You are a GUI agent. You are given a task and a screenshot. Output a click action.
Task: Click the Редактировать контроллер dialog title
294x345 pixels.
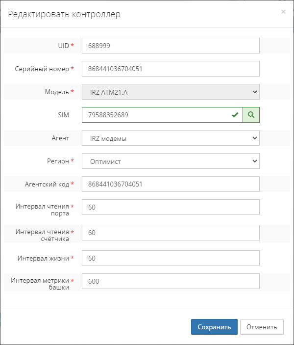64,14
